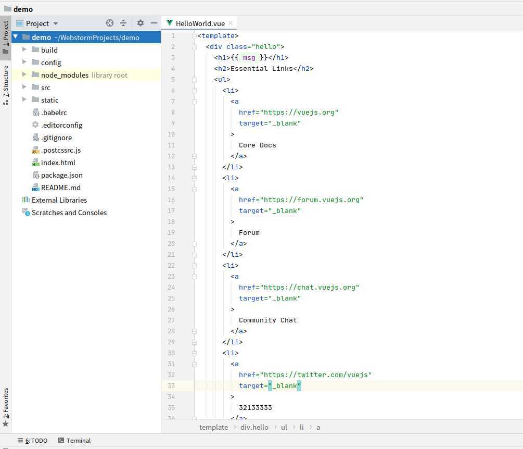Fold the div block on line 2
523x449 pixels.
194,47
